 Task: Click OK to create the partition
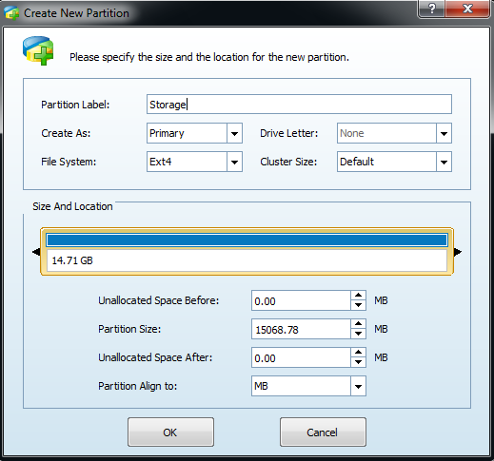point(170,432)
